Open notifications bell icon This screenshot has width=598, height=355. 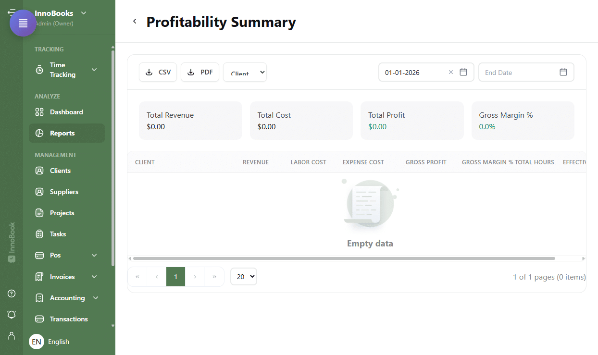pos(12,314)
